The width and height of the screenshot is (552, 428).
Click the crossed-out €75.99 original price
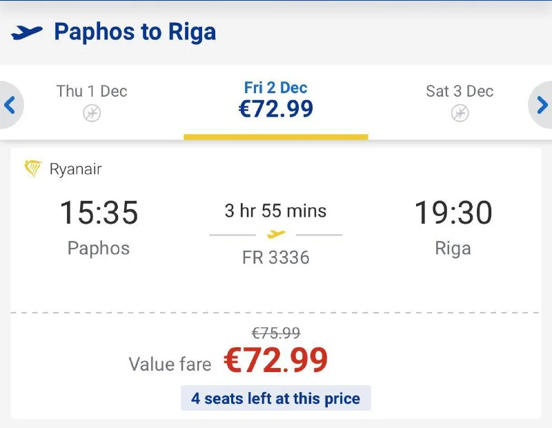276,333
